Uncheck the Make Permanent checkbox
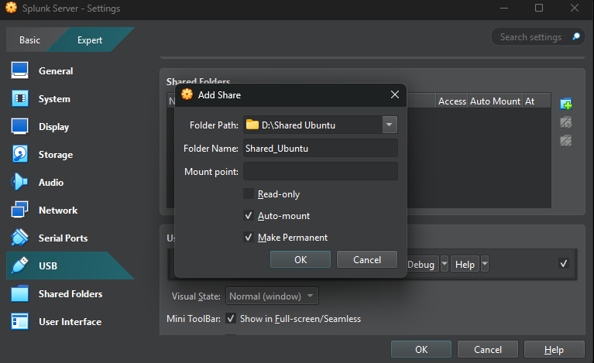 (x=249, y=237)
